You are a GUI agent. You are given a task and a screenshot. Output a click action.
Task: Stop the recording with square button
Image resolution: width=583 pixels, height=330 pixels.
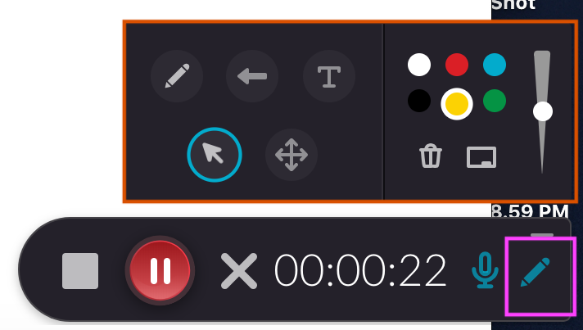click(80, 271)
